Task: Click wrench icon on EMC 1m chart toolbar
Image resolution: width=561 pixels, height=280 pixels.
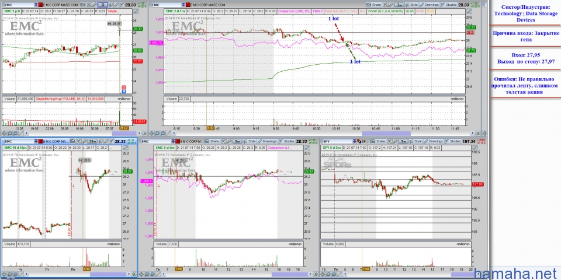Action: [x=391, y=5]
